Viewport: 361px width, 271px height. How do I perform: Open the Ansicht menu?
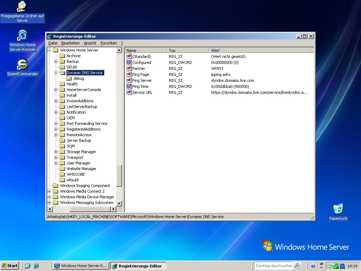(90, 43)
